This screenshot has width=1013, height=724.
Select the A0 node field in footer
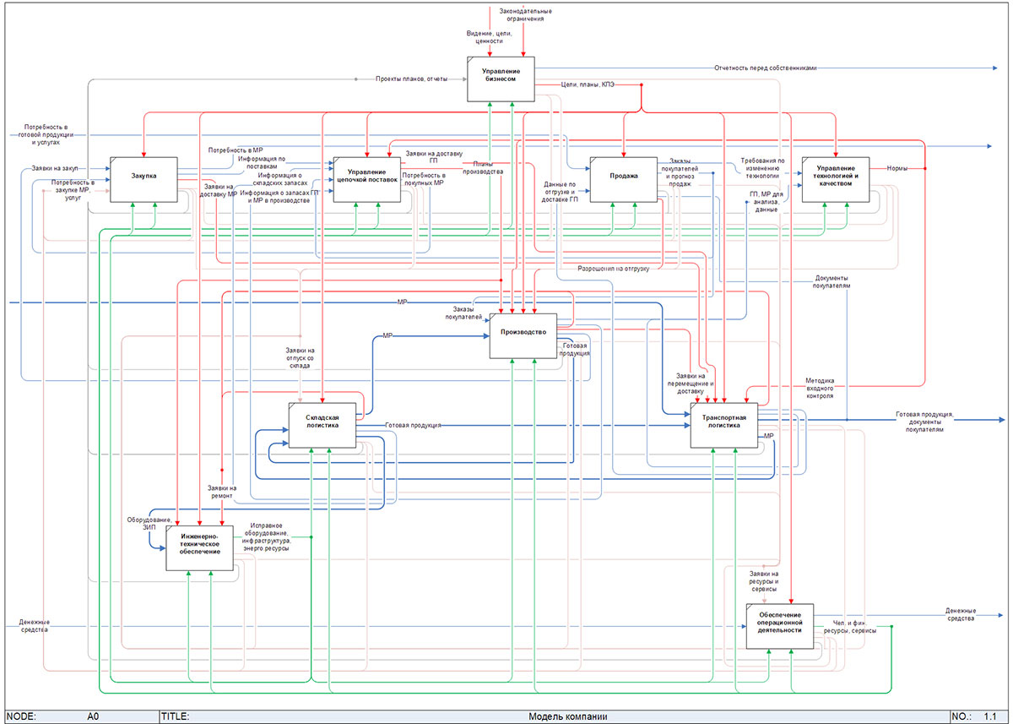coord(94,716)
